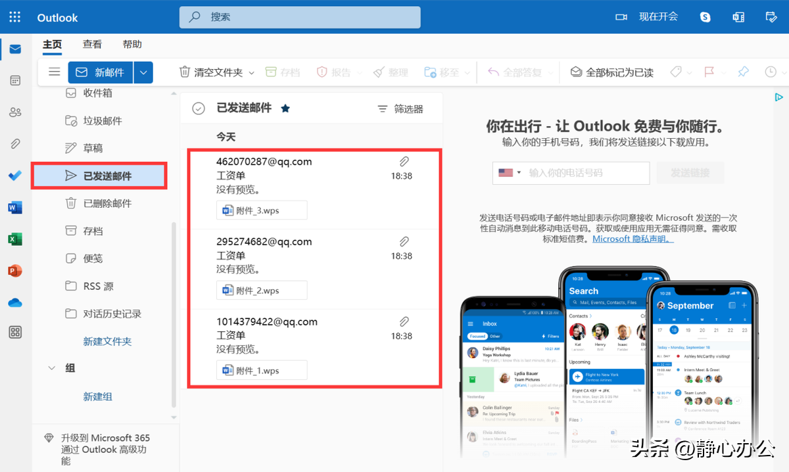Launch Excel from the left rail
This screenshot has height=472, width=789.
[x=15, y=239]
